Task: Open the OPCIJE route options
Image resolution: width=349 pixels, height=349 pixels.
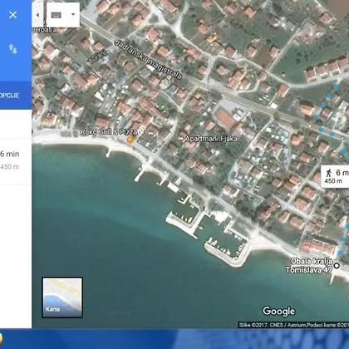Action: click(x=10, y=96)
